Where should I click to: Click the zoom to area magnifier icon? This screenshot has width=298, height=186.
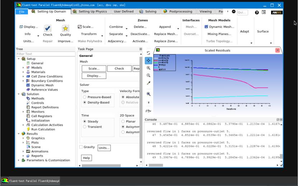(x=148, y=75)
